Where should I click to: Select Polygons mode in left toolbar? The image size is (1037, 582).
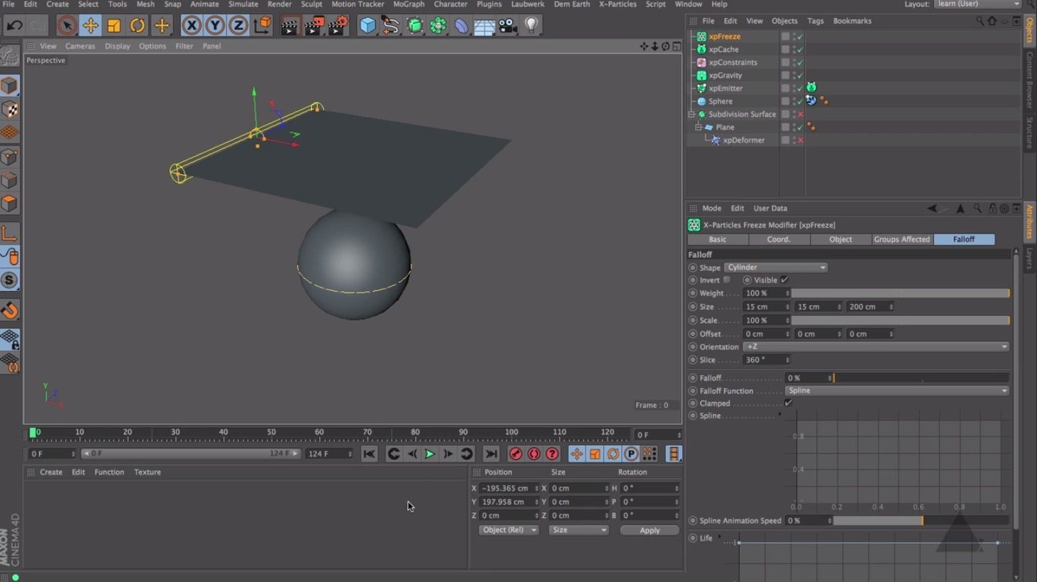coord(9,203)
